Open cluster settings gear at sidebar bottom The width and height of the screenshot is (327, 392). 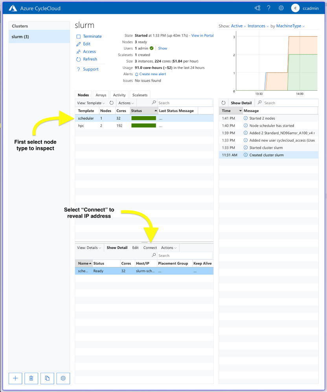[x=63, y=378]
